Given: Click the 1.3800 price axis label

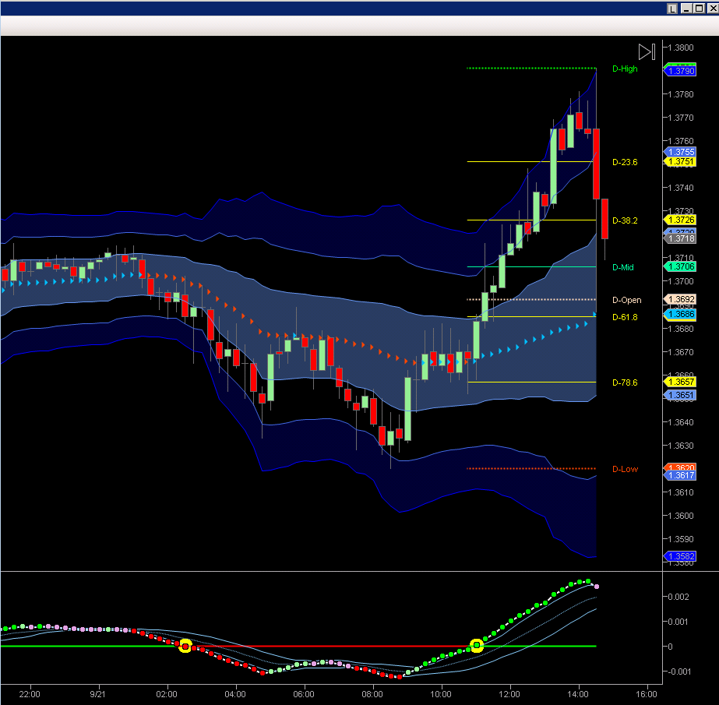Looking at the screenshot, I should tap(681, 48).
